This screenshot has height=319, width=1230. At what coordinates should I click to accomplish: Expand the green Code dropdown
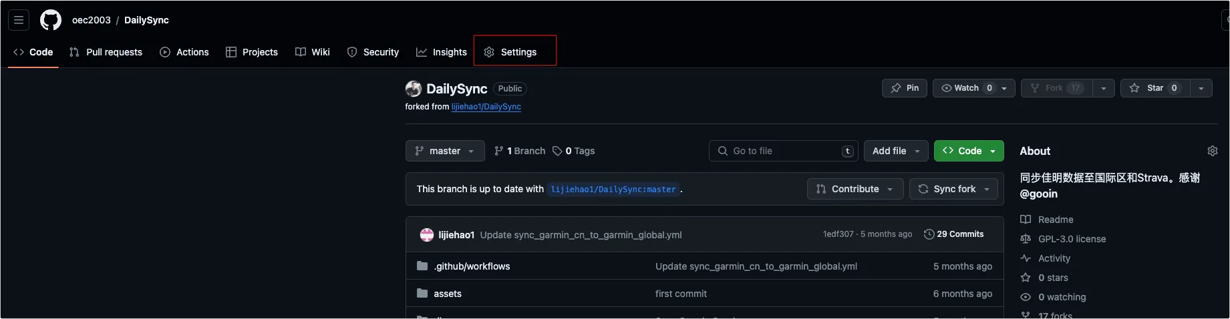coord(969,151)
